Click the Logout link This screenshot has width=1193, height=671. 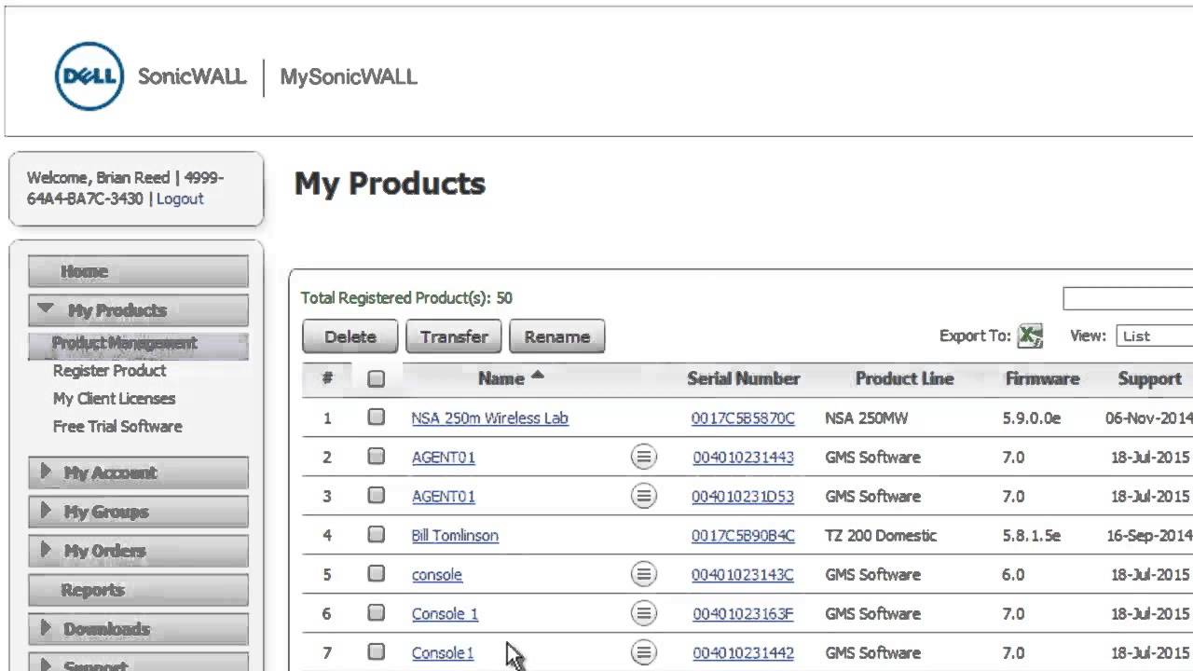tap(180, 199)
